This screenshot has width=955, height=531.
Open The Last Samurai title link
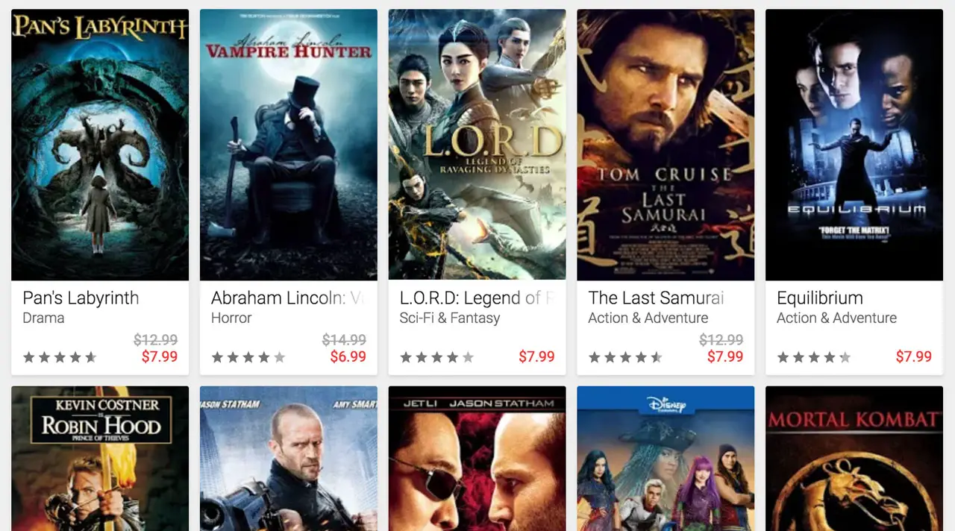(x=656, y=298)
